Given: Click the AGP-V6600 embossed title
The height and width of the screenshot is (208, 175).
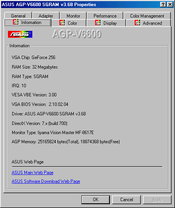Looking at the screenshot, I should coord(77,34).
